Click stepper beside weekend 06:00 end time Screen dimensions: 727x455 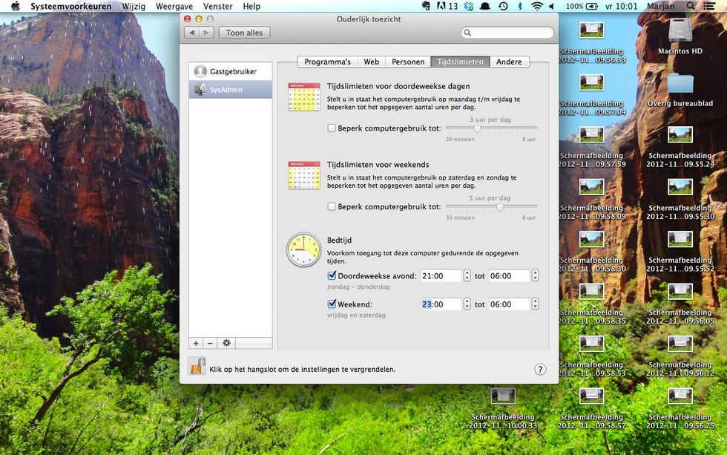tap(535, 304)
